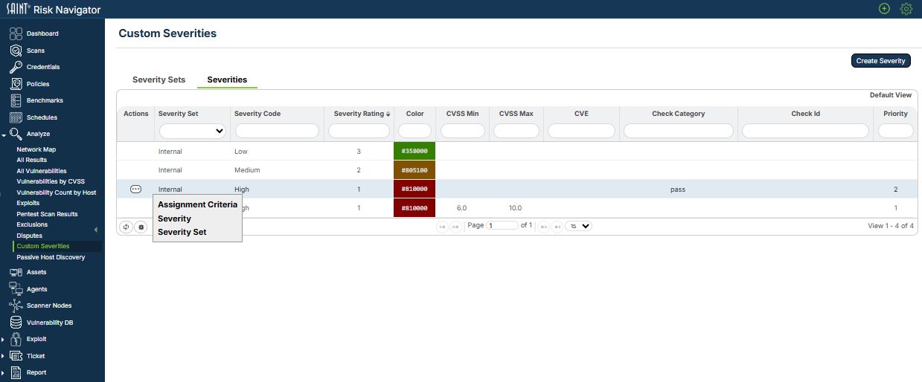The width and height of the screenshot is (922, 382).
Task: Click the CVSS Min filter field
Action: tap(462, 131)
